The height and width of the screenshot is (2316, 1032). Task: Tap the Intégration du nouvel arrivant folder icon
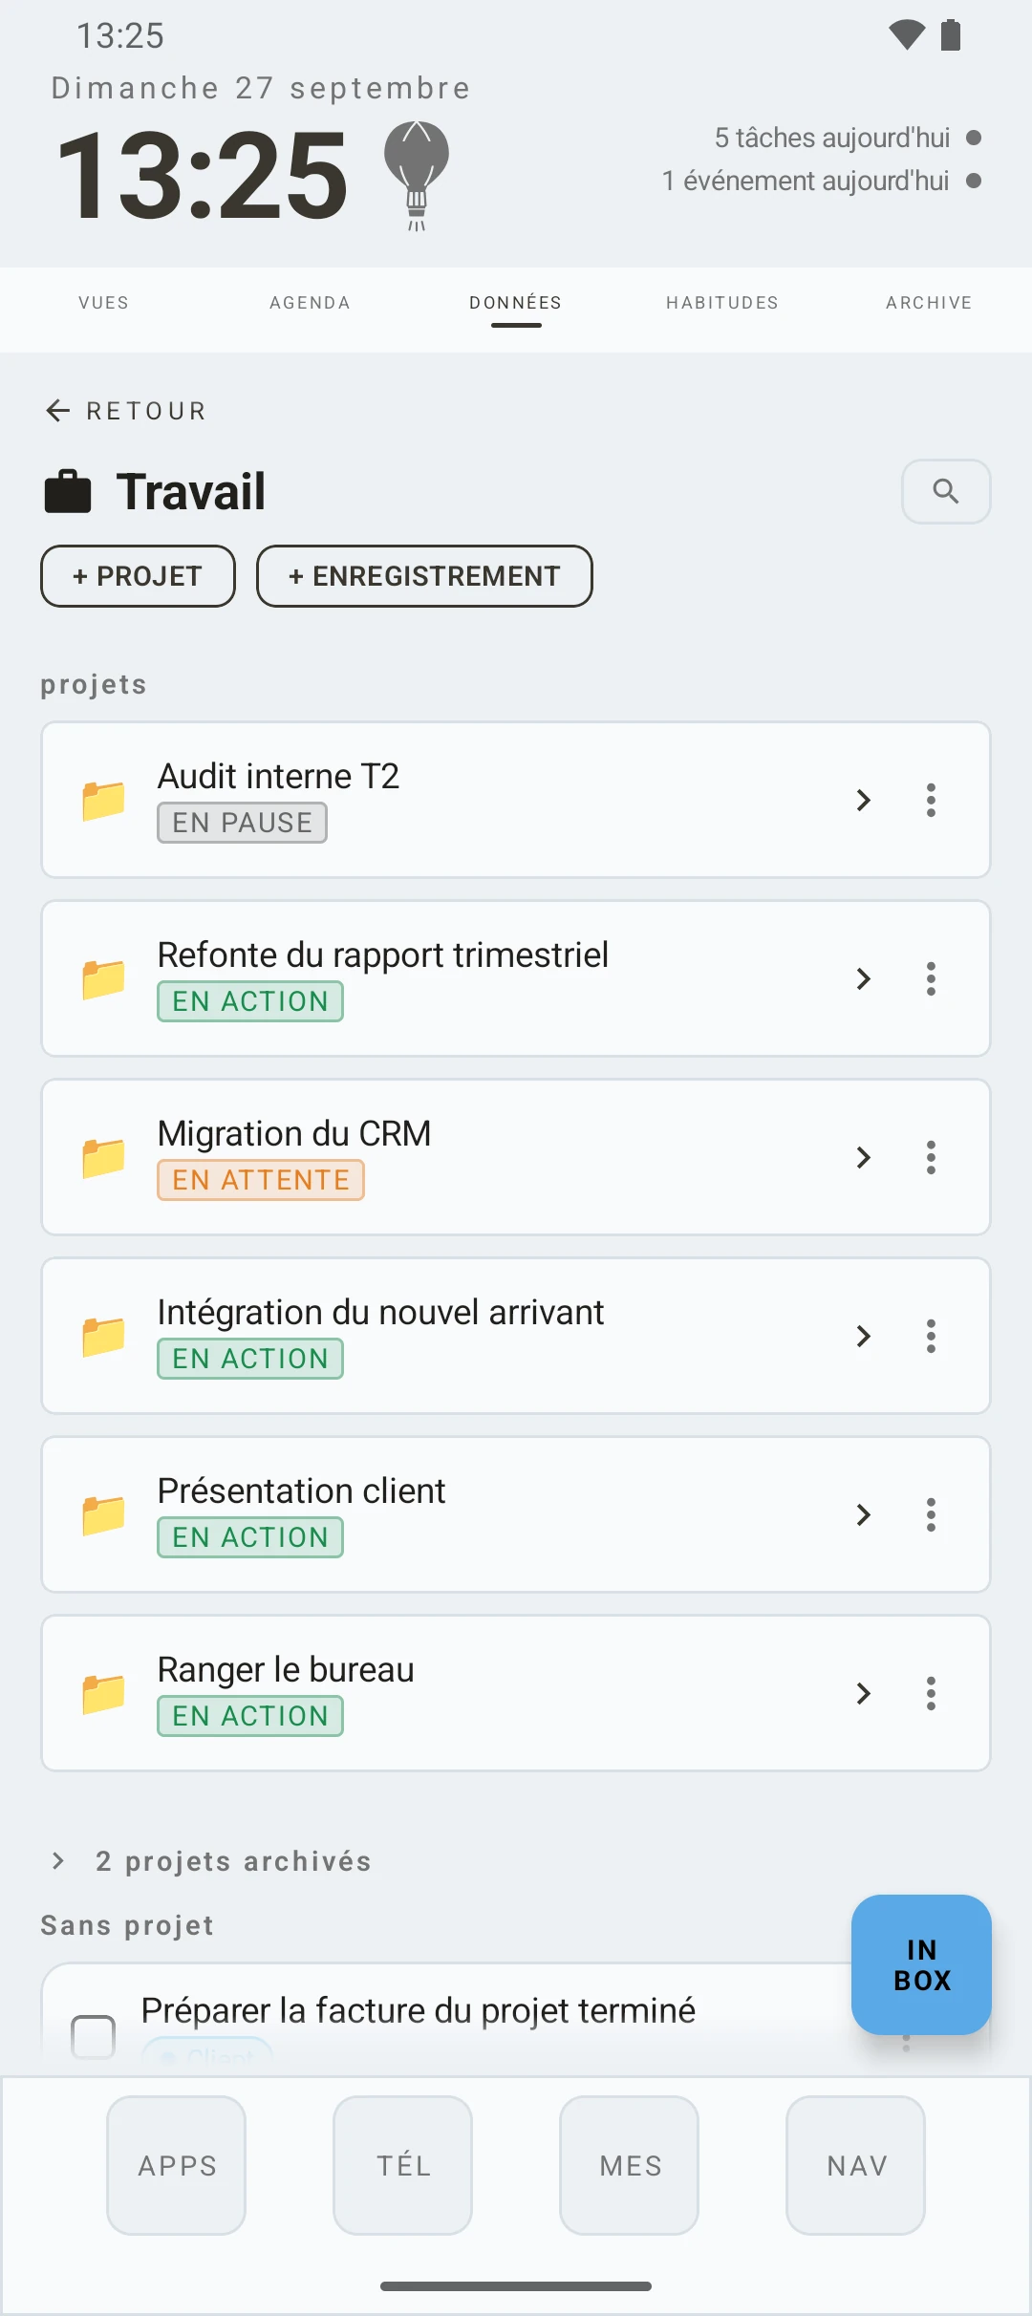(x=103, y=1337)
